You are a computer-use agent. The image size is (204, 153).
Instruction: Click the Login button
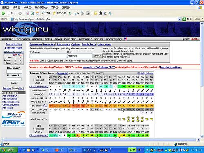point(14,83)
